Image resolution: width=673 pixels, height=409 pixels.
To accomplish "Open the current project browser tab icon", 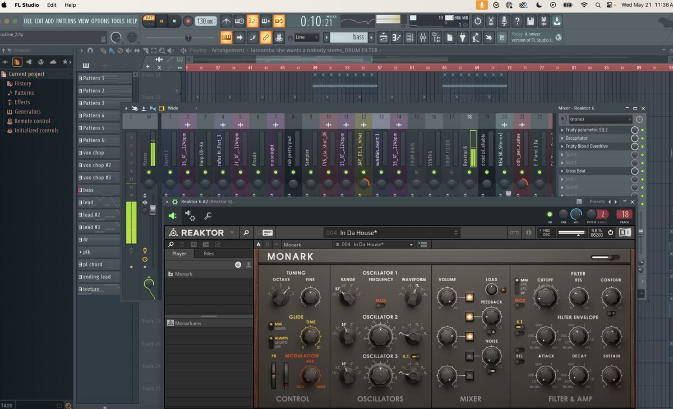I will click(x=17, y=62).
